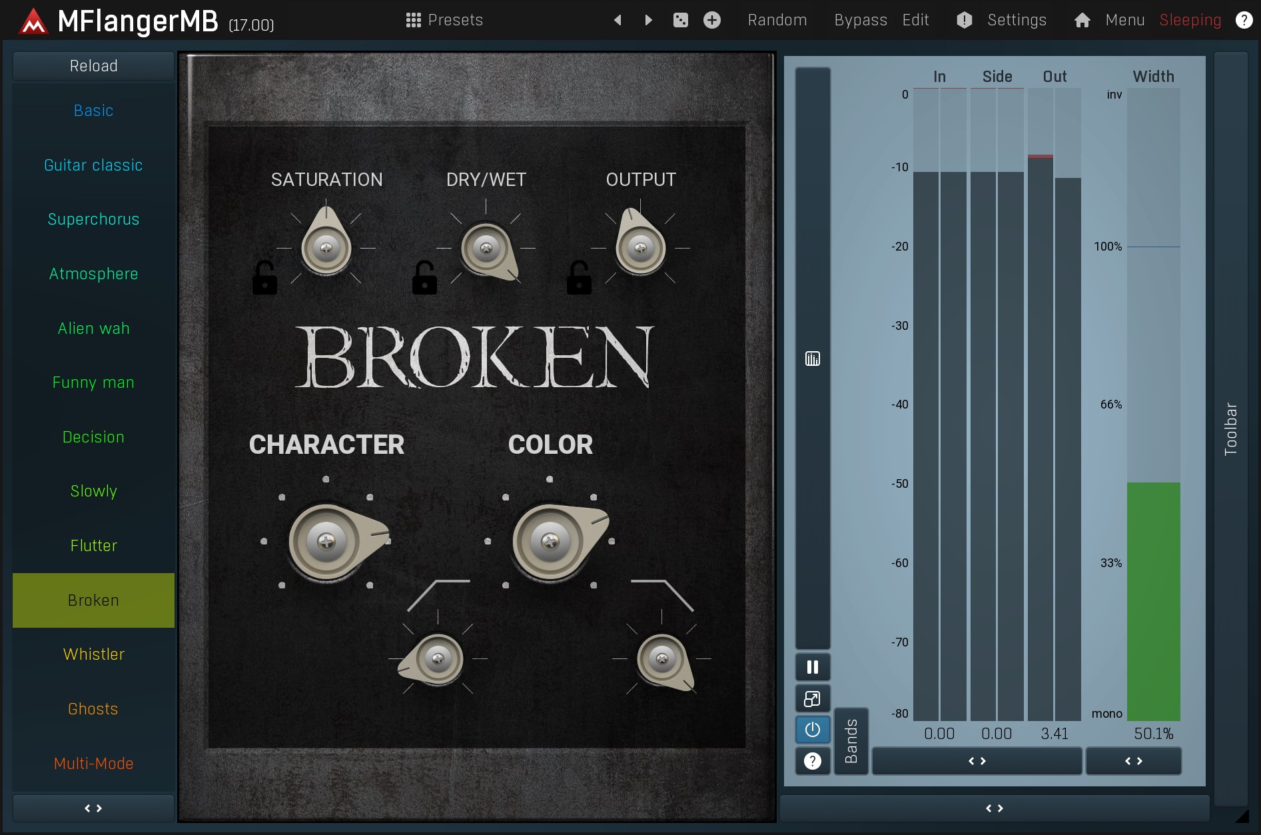Image resolution: width=1261 pixels, height=835 pixels.
Task: Click the Character main knob
Action: coord(326,541)
